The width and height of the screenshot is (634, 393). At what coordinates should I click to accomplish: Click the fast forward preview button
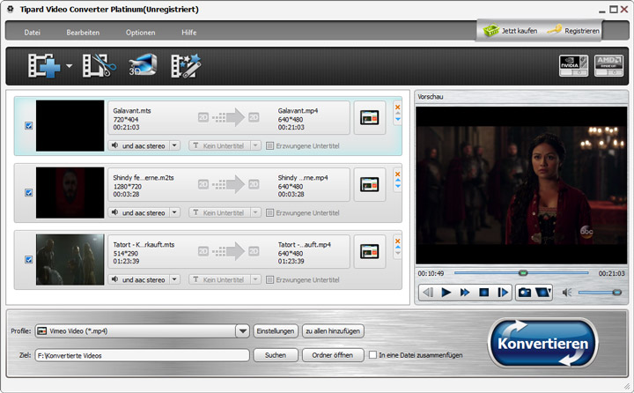(465, 293)
